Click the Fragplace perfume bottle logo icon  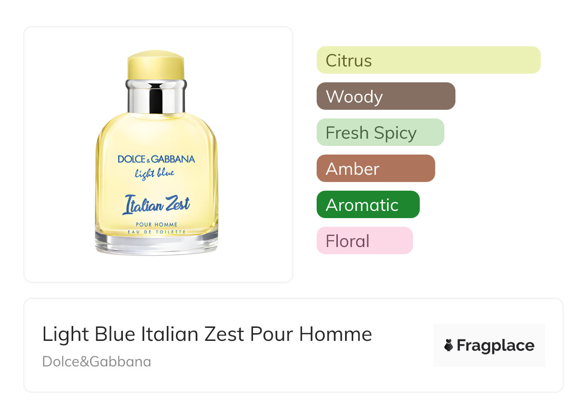[449, 345]
